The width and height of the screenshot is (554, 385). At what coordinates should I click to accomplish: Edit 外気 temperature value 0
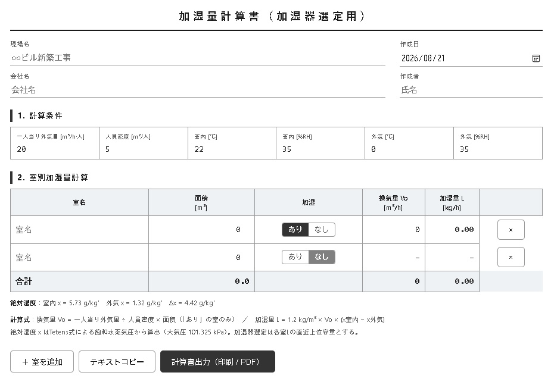tap(409, 149)
